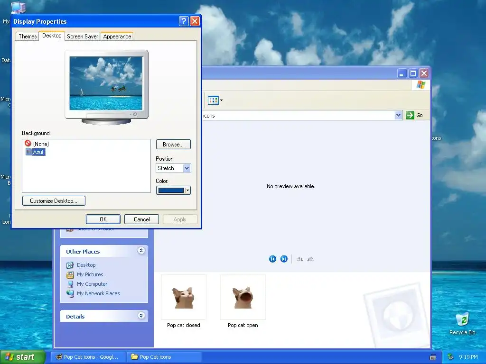Click the Pop cat closed file name
The image size is (486, 364).
coord(184,325)
